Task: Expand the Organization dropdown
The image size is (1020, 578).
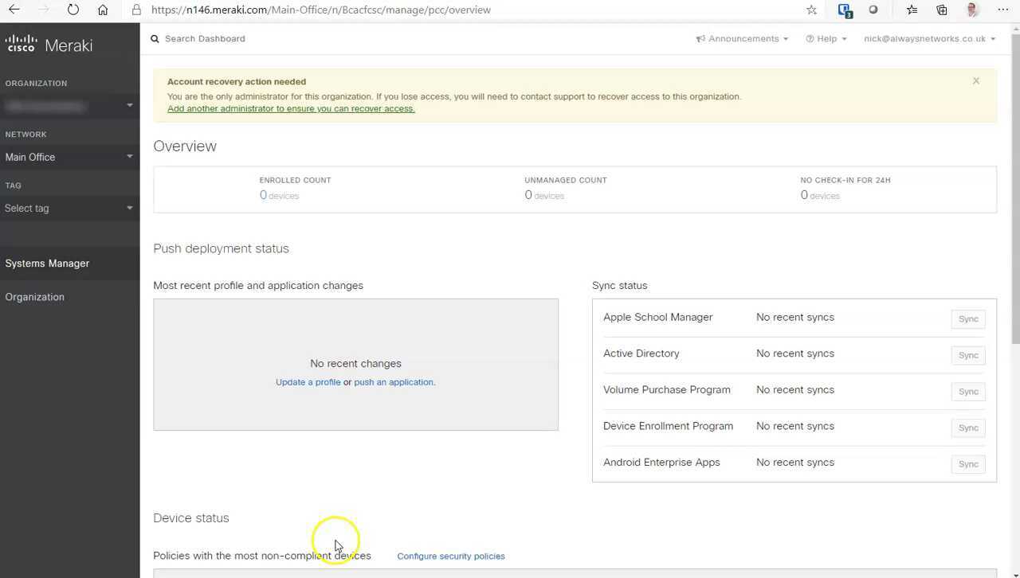Action: click(69, 106)
